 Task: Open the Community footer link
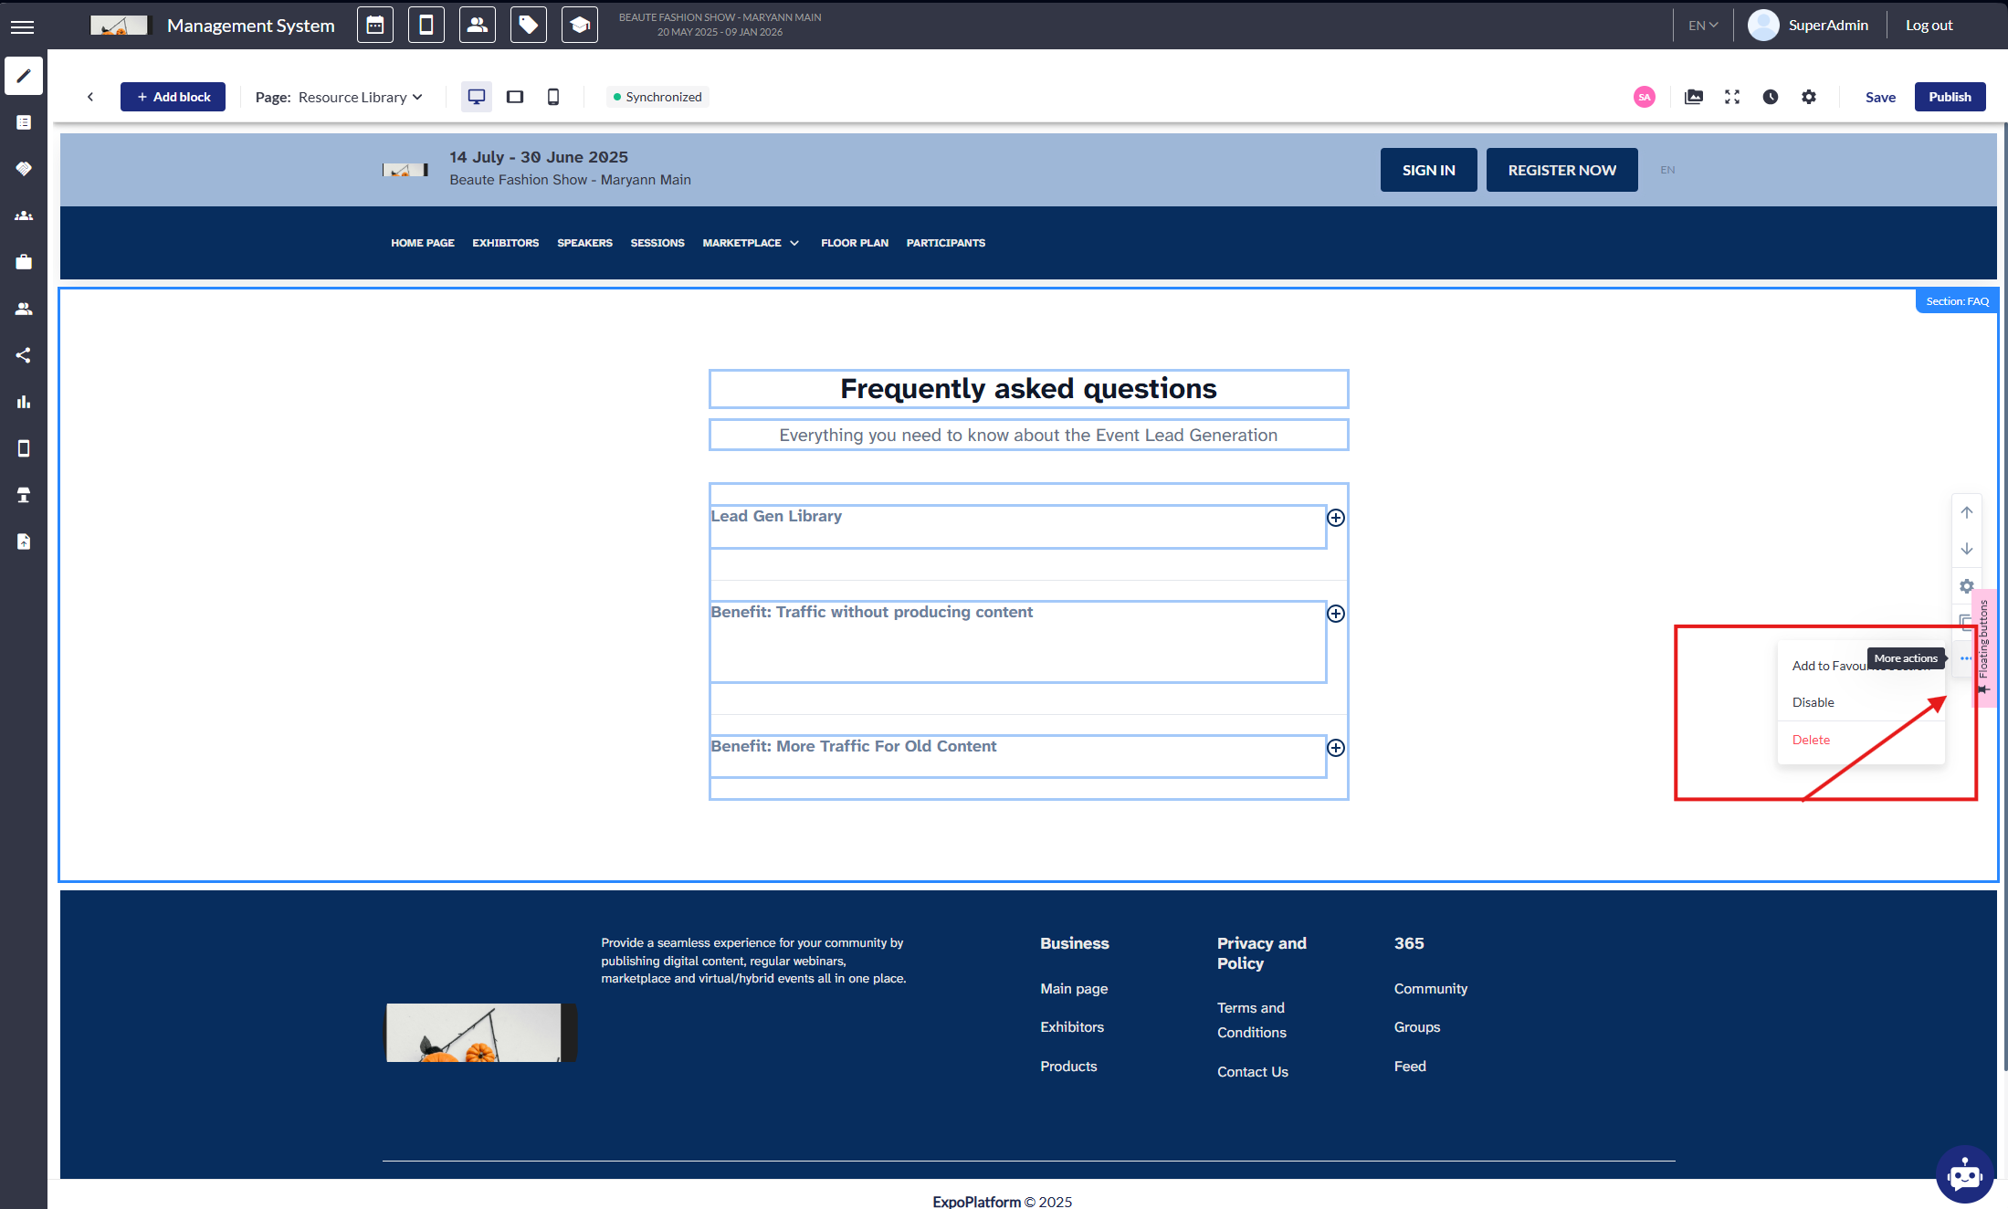pos(1431,989)
